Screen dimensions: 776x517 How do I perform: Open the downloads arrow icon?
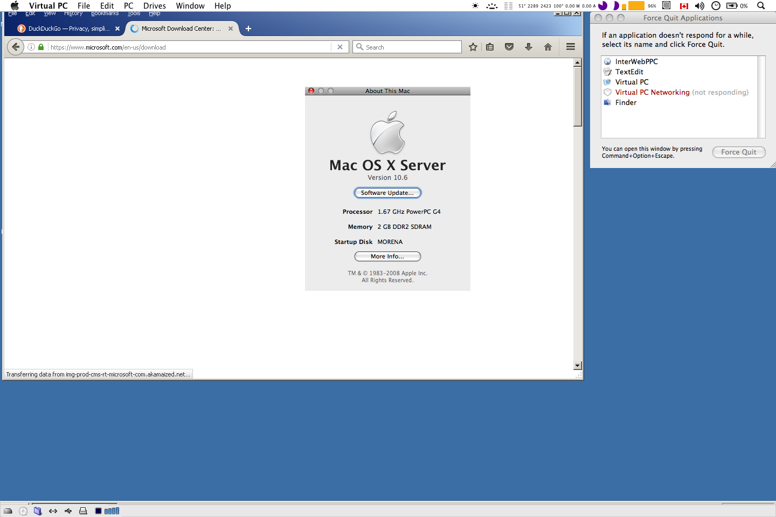click(x=529, y=47)
